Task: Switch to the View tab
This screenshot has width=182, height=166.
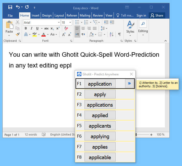Action: tap(109, 15)
